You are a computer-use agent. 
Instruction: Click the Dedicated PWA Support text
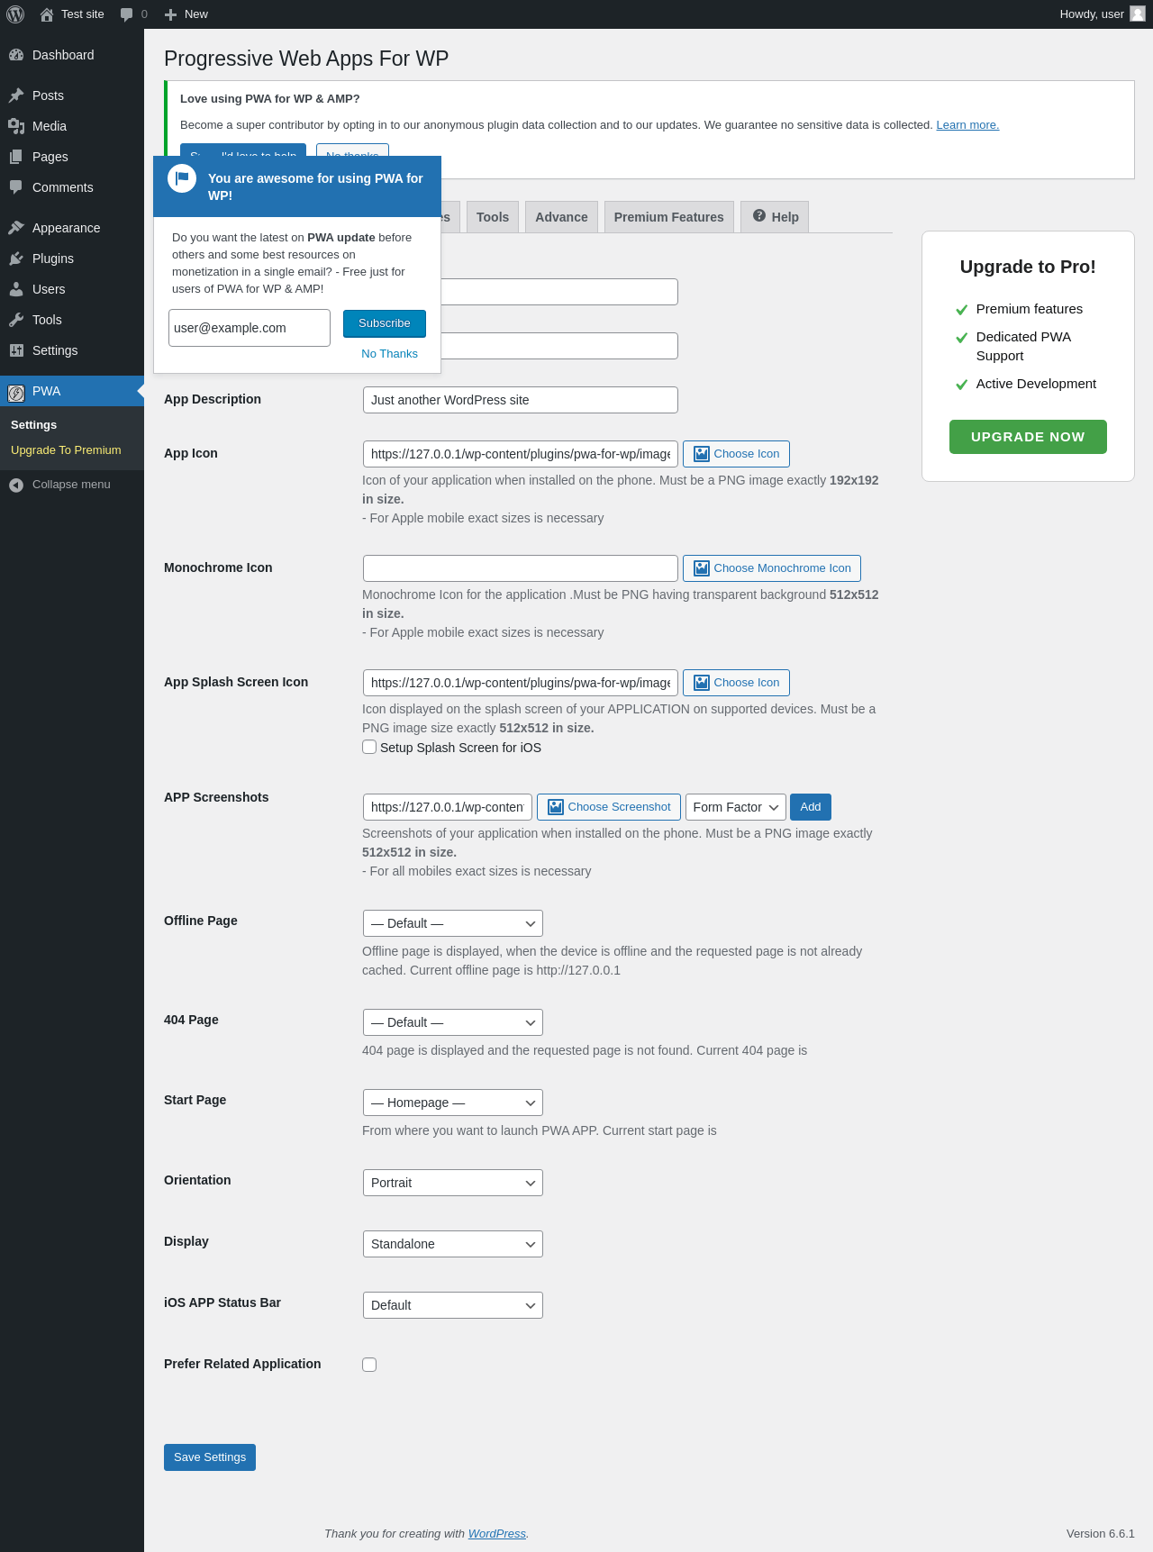coord(1023,346)
